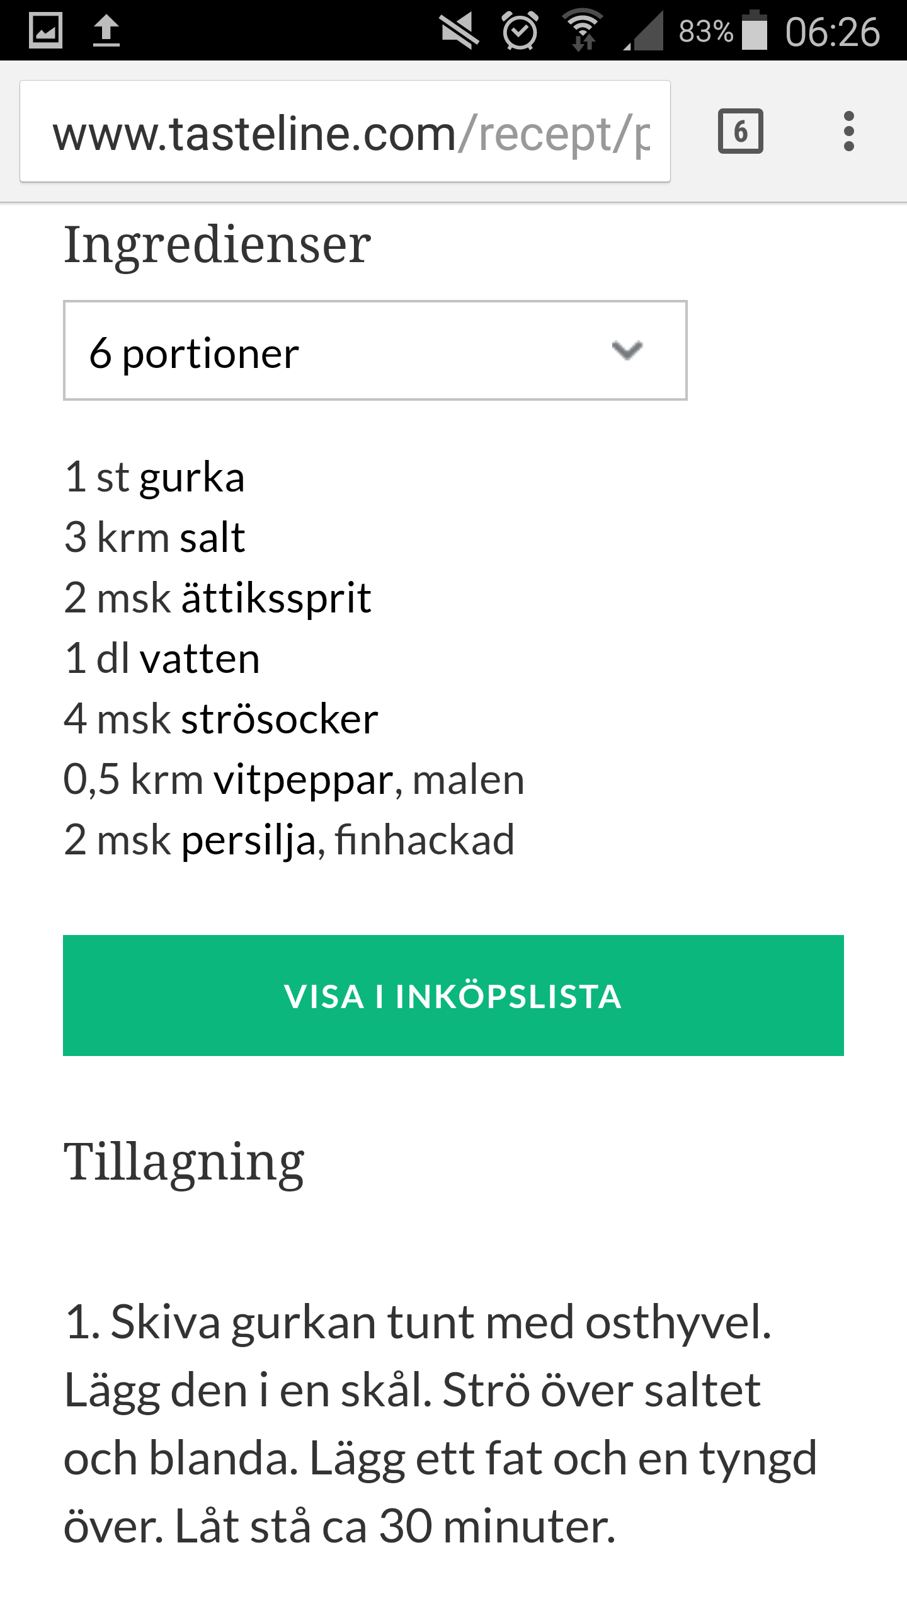Expand the 6 portioner dropdown
The width and height of the screenshot is (907, 1613).
click(375, 351)
